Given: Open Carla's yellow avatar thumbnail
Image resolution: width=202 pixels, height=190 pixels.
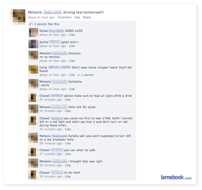Looking at the screenshot, I should (33, 69).
